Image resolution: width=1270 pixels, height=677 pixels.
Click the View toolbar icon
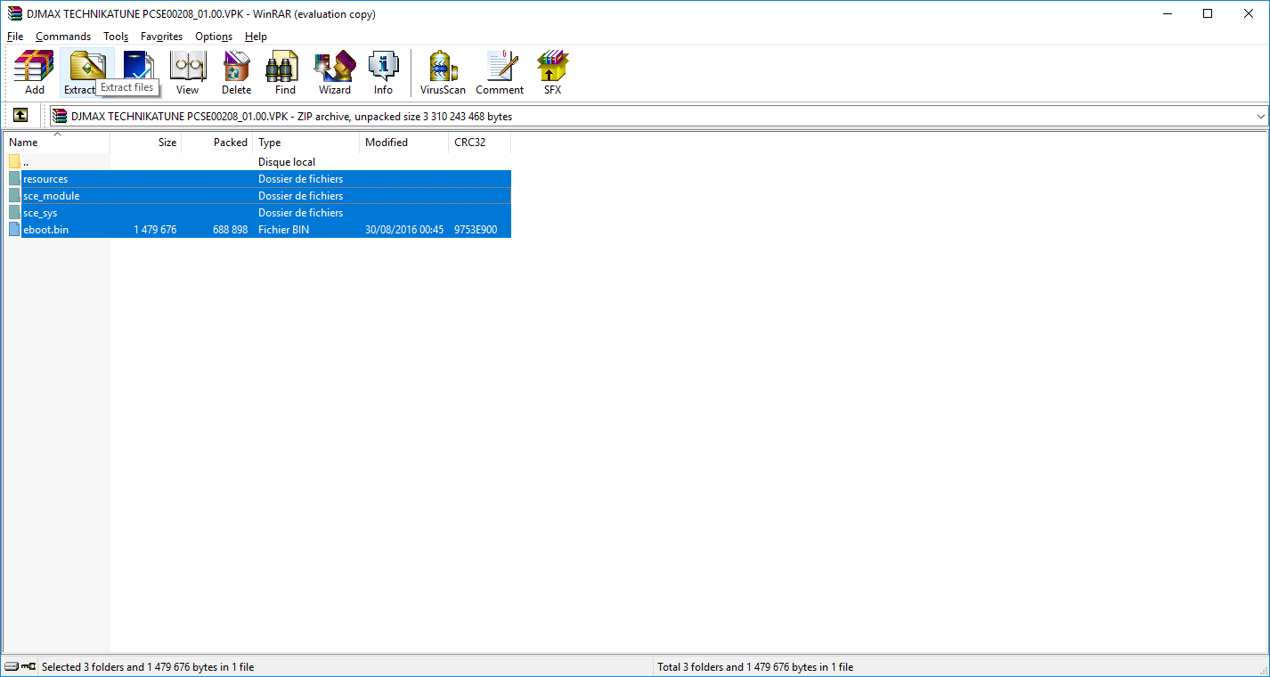pyautogui.click(x=187, y=72)
